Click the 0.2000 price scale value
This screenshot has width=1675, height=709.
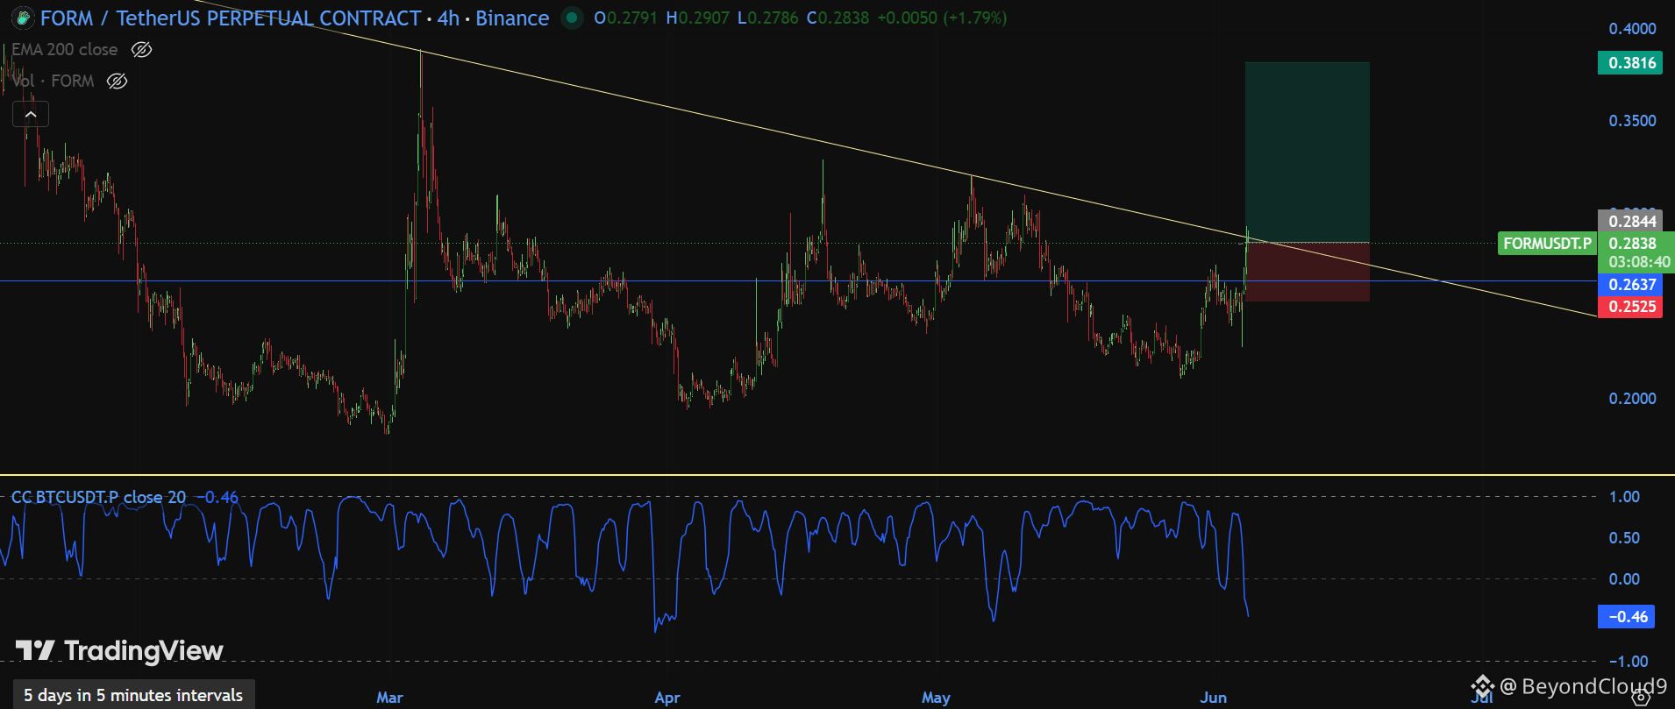pyautogui.click(x=1632, y=399)
